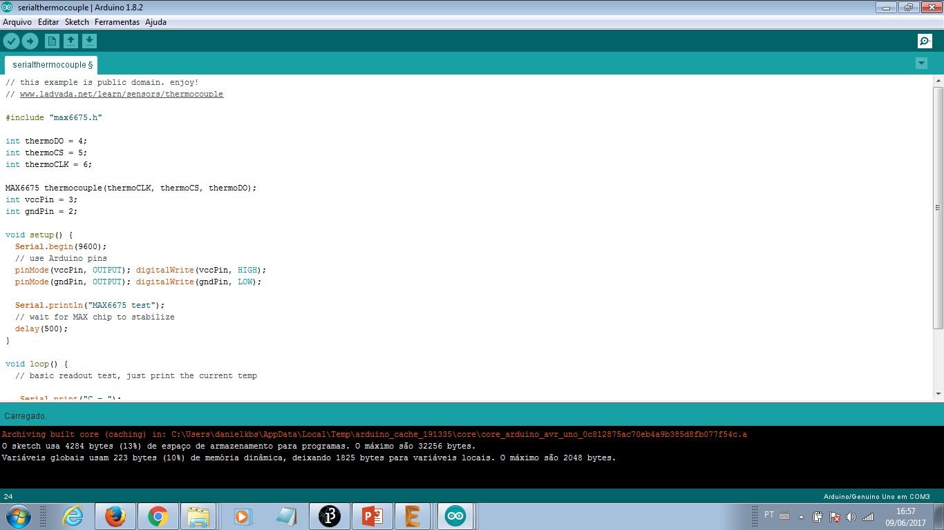Screen dimensions: 944x530
Task: Click on "pinMode(vccPin, OUTPUT);"
Action: (73, 270)
